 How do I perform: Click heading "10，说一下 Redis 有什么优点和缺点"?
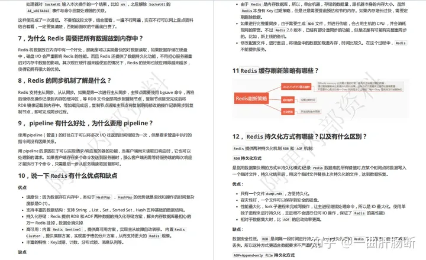tap(67, 176)
